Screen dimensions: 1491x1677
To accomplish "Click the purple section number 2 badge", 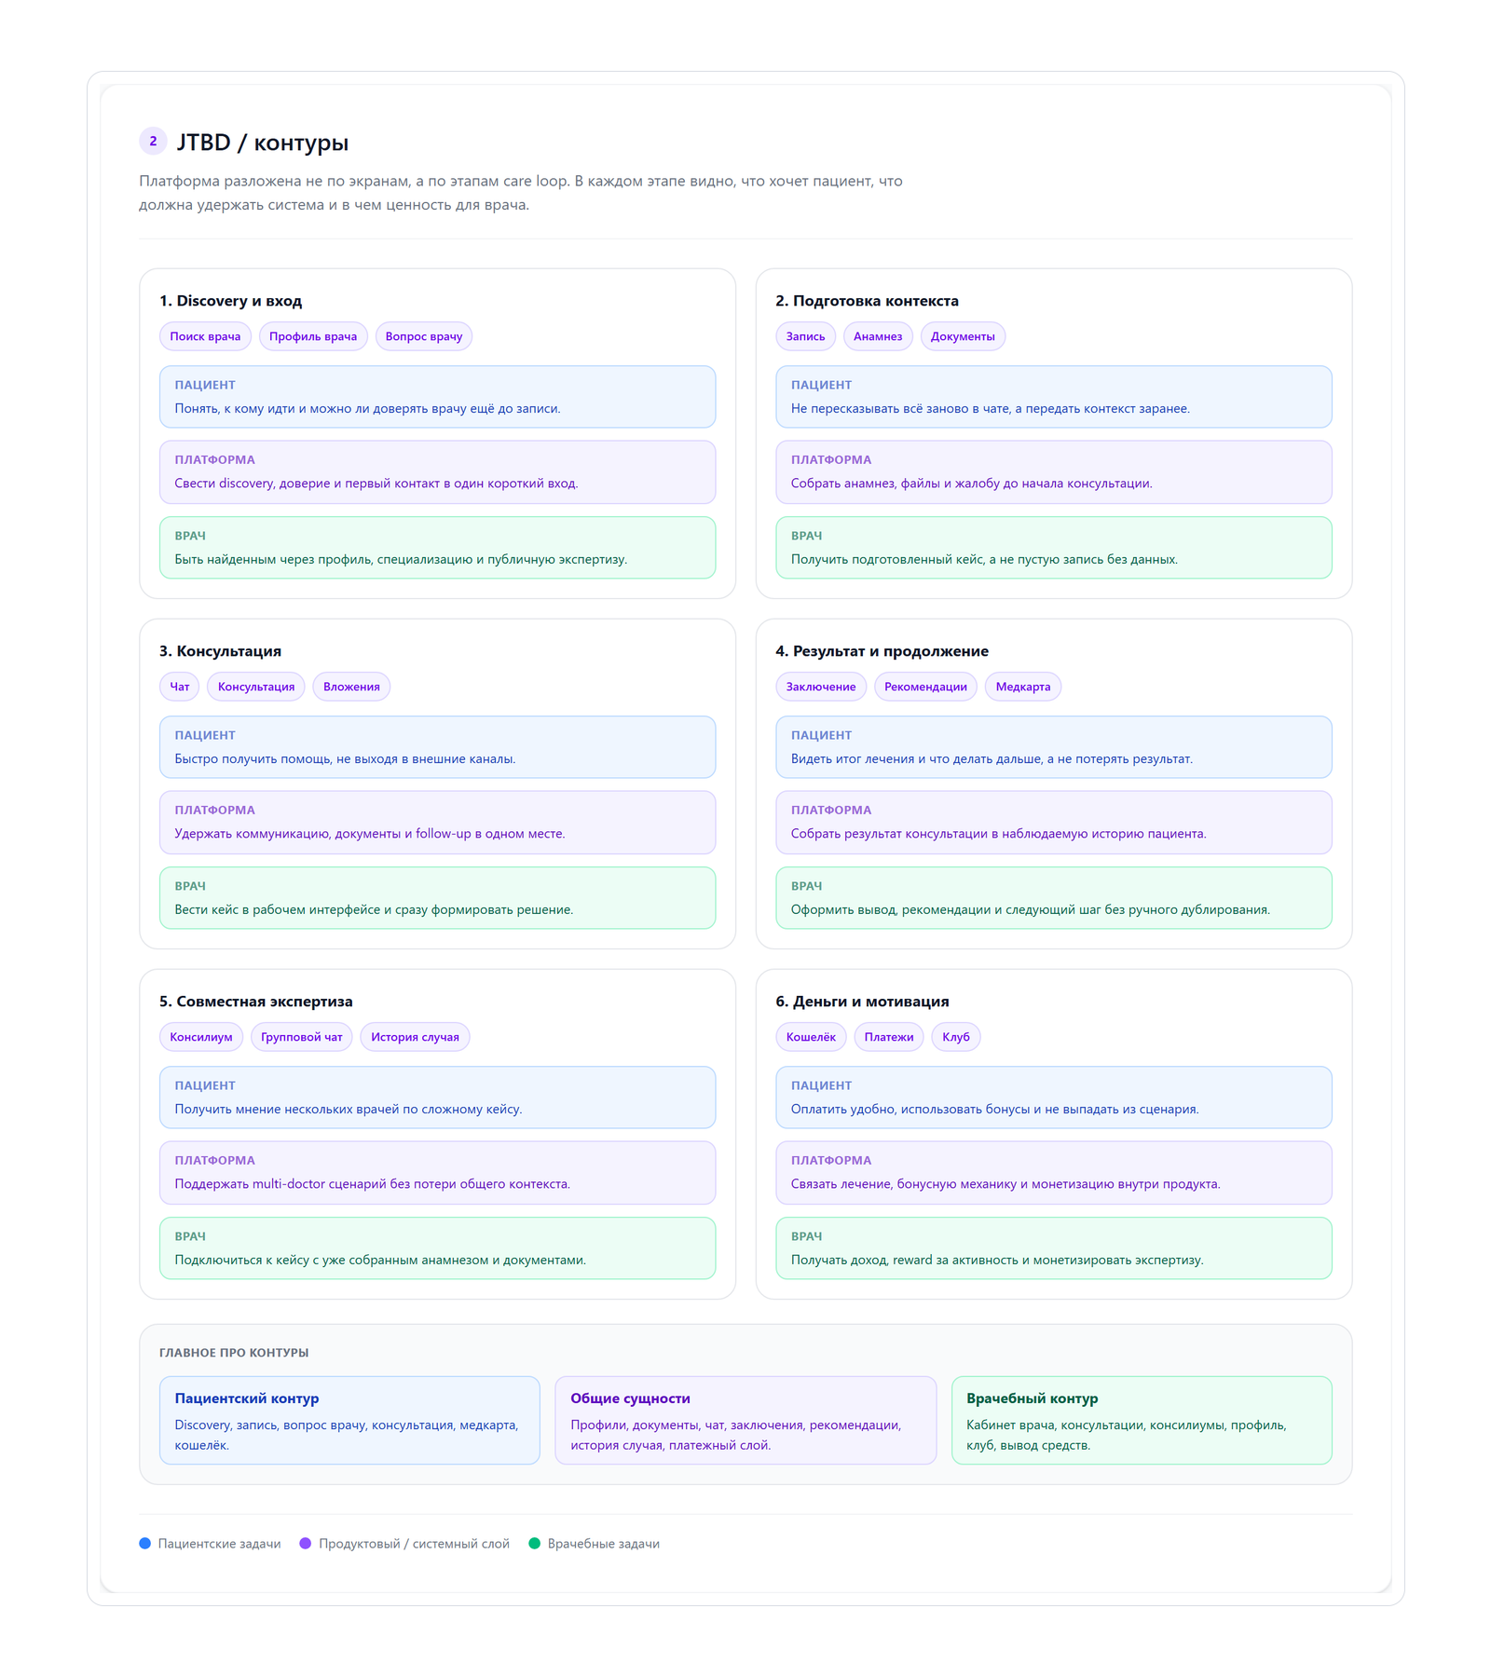I will [153, 142].
